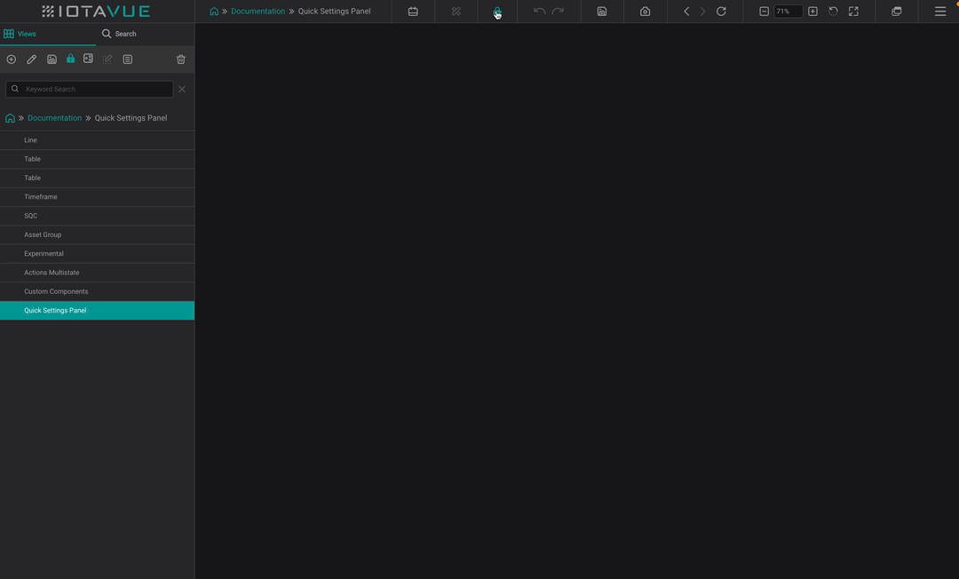Clear keyword search with the X
Screen dimensions: 959x579
(x=182, y=90)
